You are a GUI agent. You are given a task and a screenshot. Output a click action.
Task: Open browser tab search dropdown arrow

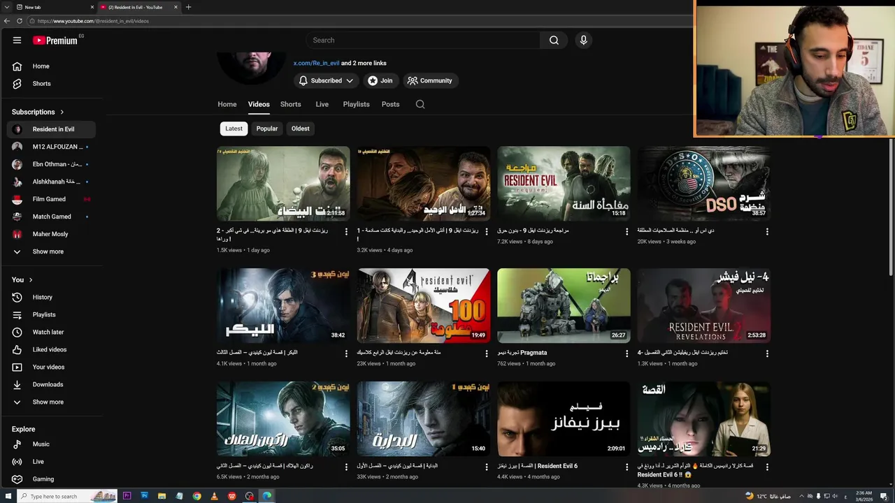coord(7,7)
